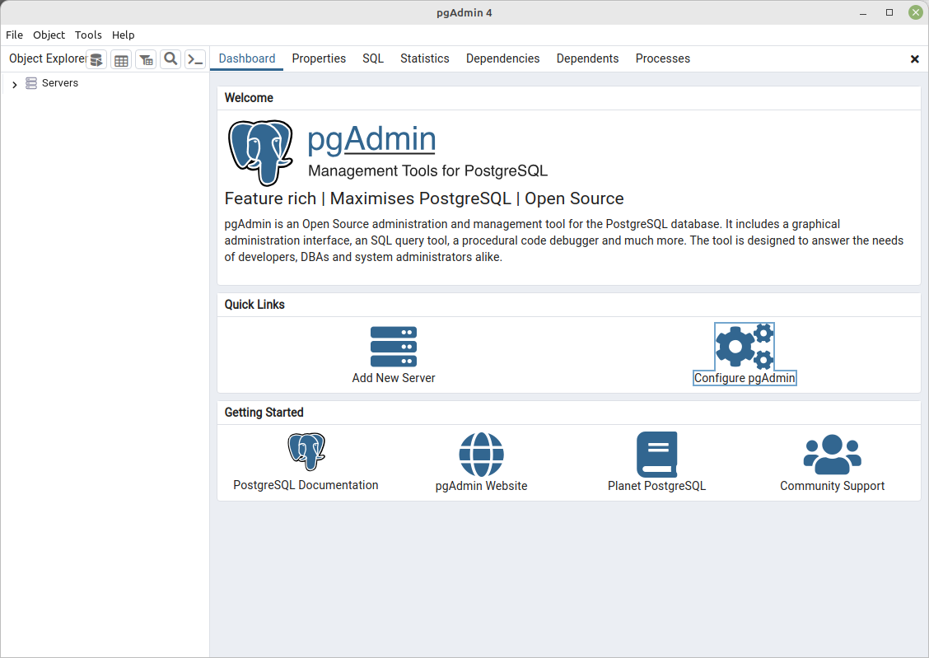Collapse the Object Explorer panel arrow
Viewport: 929px width, 658px height.
click(14, 83)
